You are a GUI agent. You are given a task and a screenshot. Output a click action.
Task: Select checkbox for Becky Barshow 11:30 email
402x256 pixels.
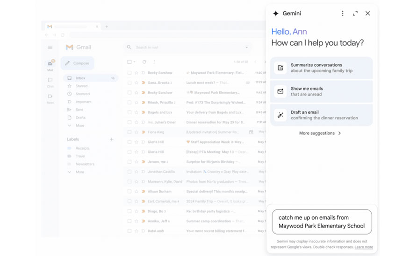(x=129, y=73)
